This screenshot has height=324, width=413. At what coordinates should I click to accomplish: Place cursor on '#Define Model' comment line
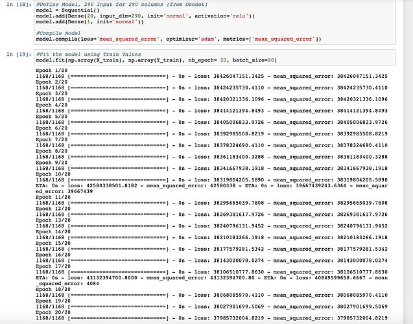[x=104, y=5]
